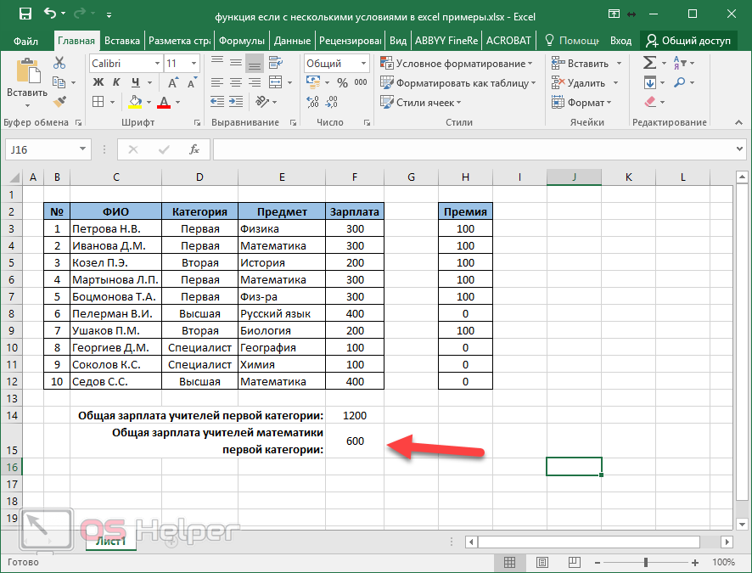Screen dimensions: 752x573
Task: Switch to the Вставка ribbon tab
Action: [x=122, y=40]
